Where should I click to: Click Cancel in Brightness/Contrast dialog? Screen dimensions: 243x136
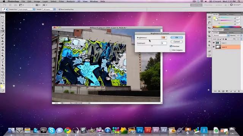[x=177, y=42]
